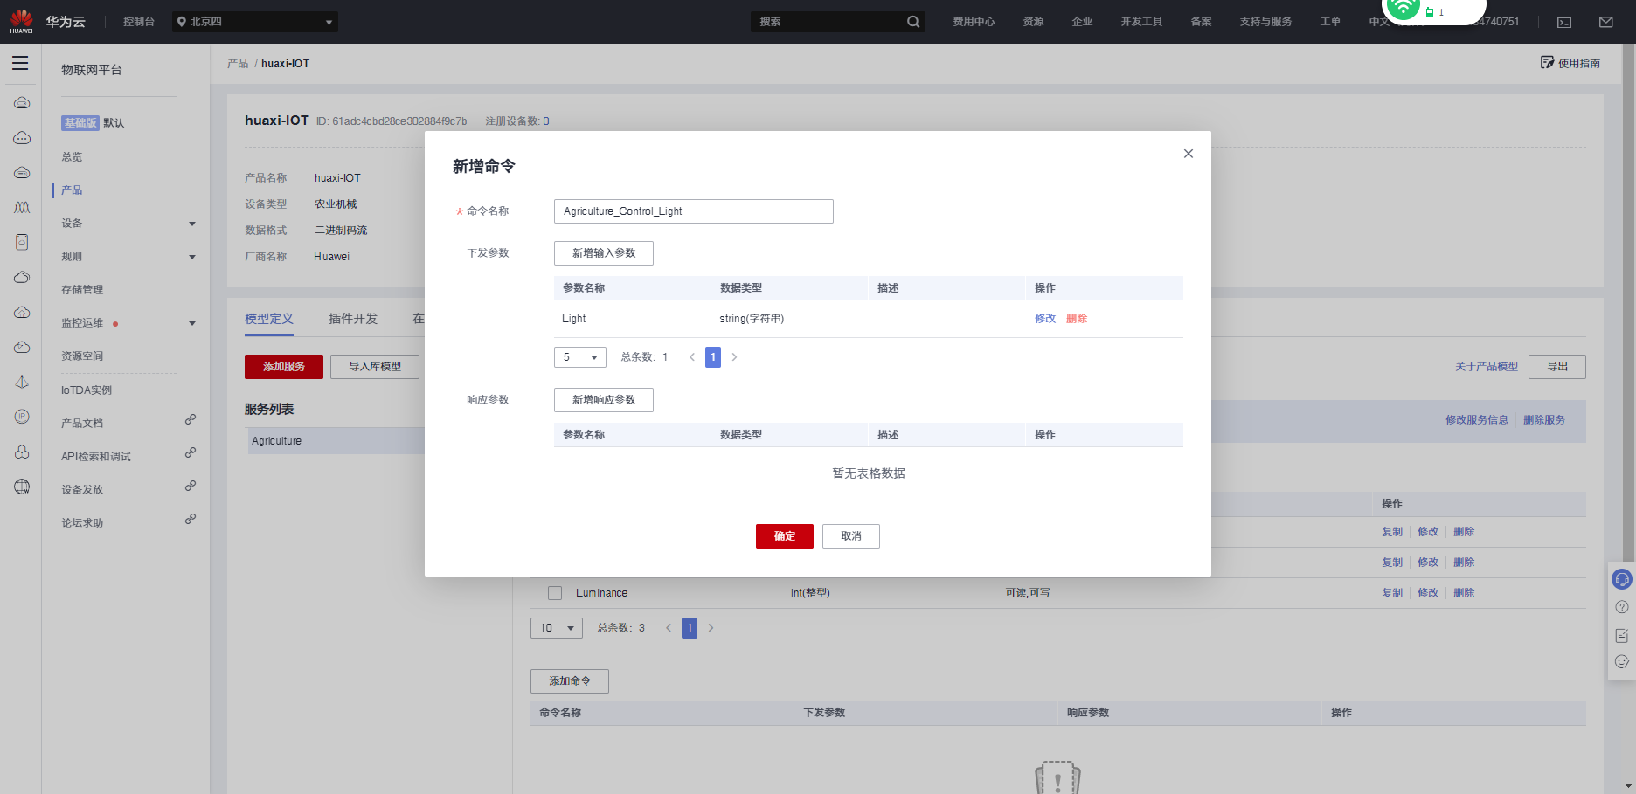
Task: Open the mail messages icon in top bar
Action: click(1606, 22)
